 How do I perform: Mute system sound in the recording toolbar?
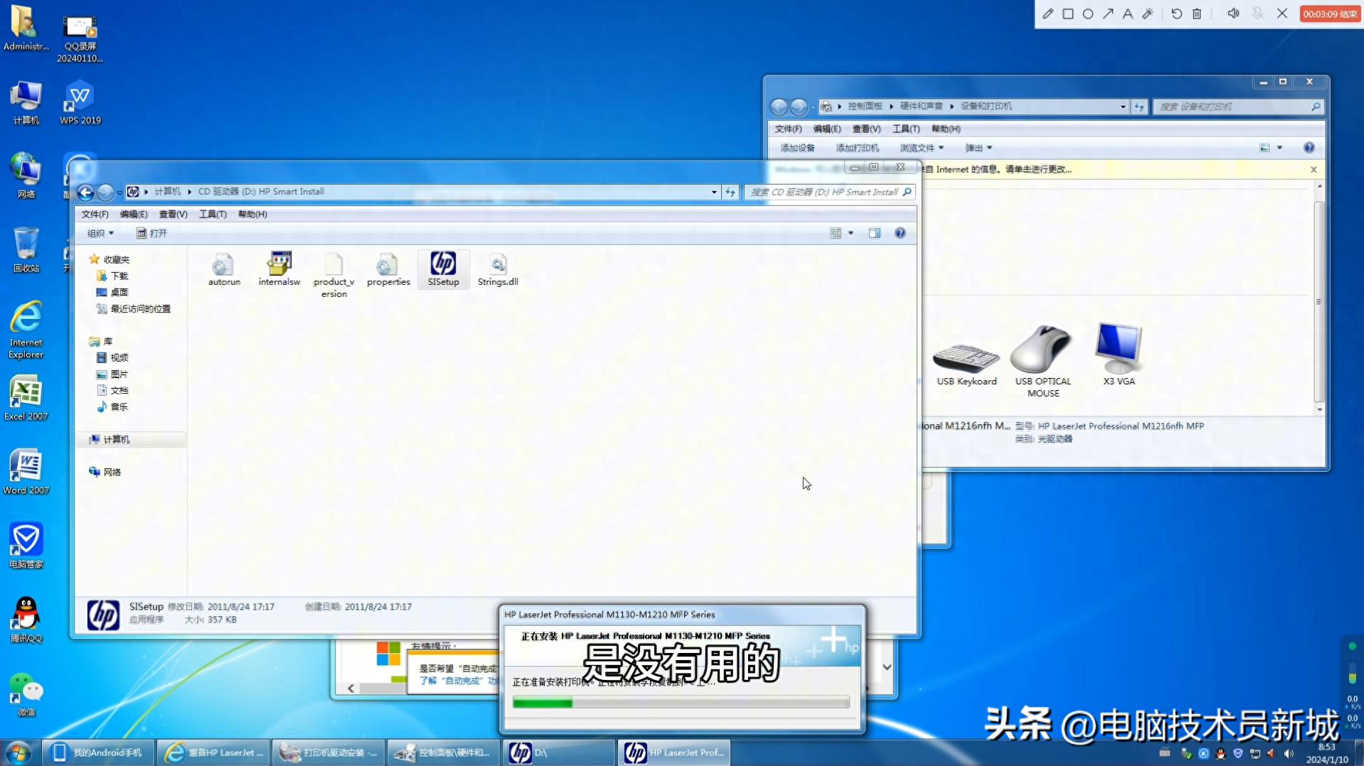click(1233, 13)
